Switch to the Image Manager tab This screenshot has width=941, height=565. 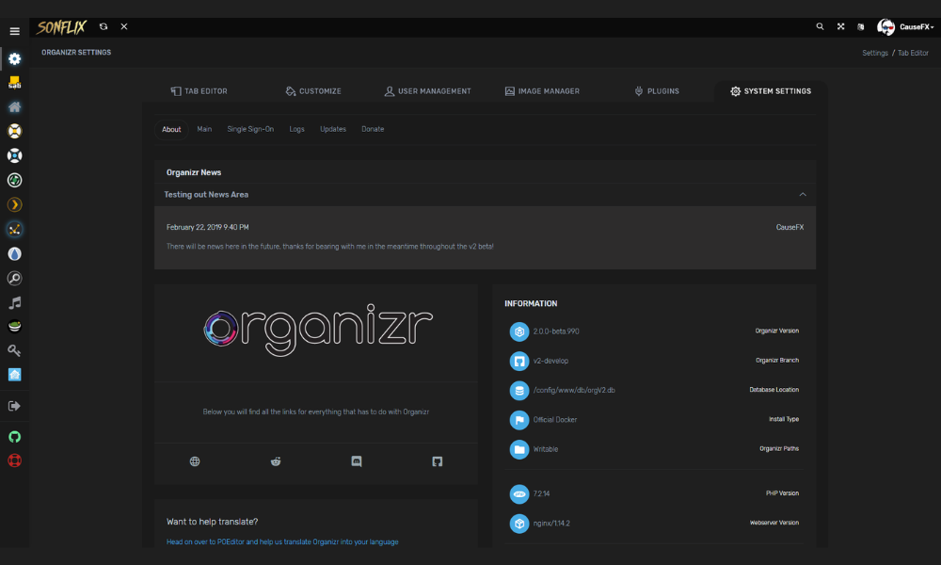(542, 91)
